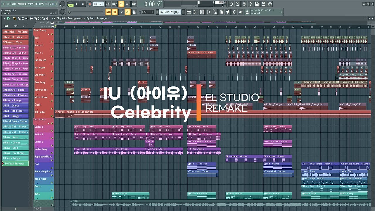This screenshot has height=211, width=375.
Task: Open the Line snap dropdown
Action: click(147, 12)
